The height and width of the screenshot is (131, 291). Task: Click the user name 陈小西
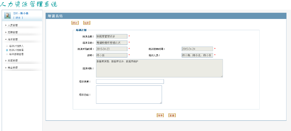pyautogui.click(x=24, y=13)
